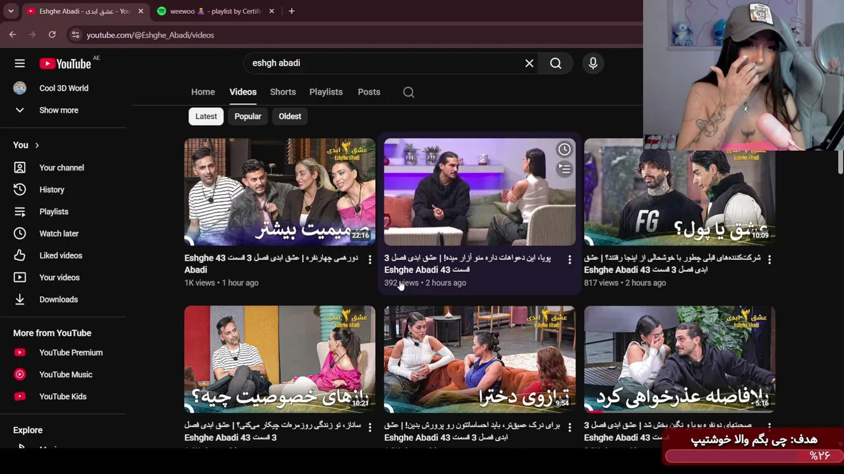This screenshot has width=844, height=474.
Task: Open YouTube Kids
Action: pyautogui.click(x=63, y=396)
